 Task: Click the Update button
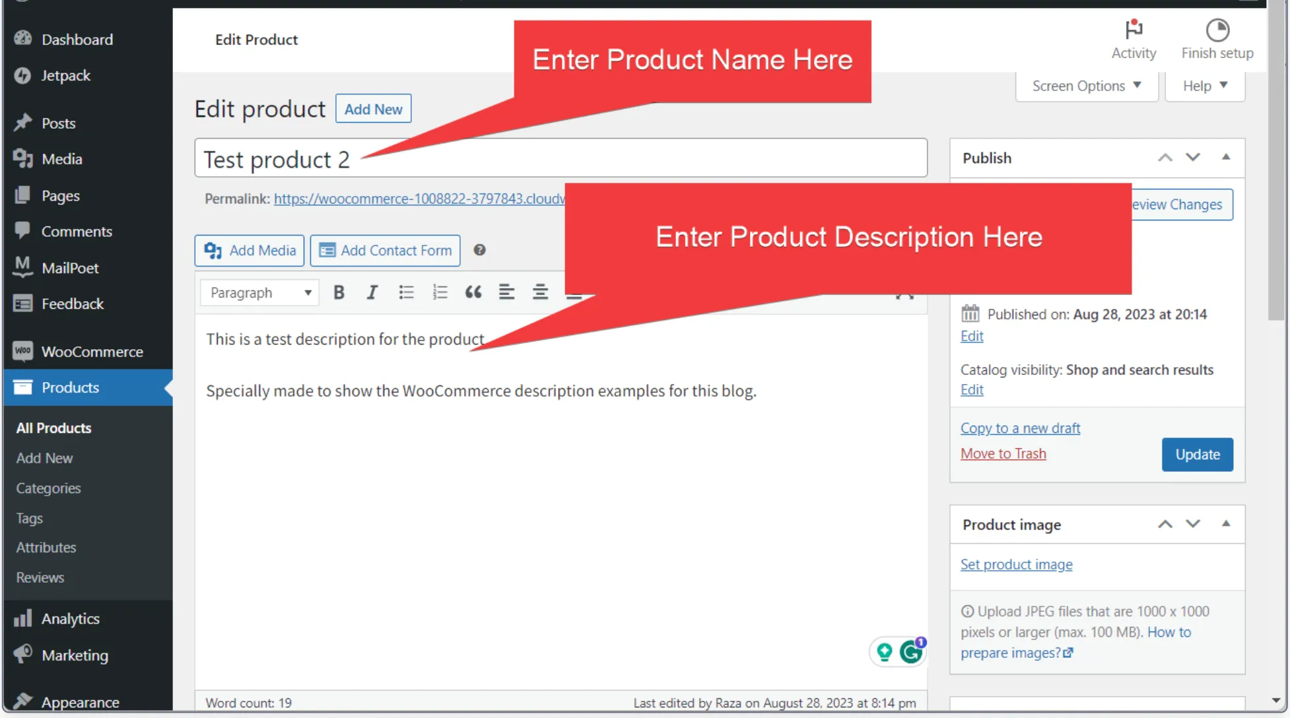(x=1198, y=455)
